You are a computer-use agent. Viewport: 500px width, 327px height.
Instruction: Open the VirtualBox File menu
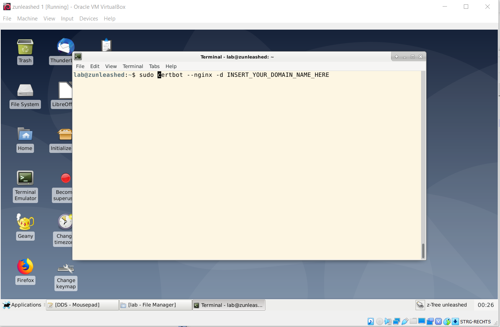click(7, 19)
